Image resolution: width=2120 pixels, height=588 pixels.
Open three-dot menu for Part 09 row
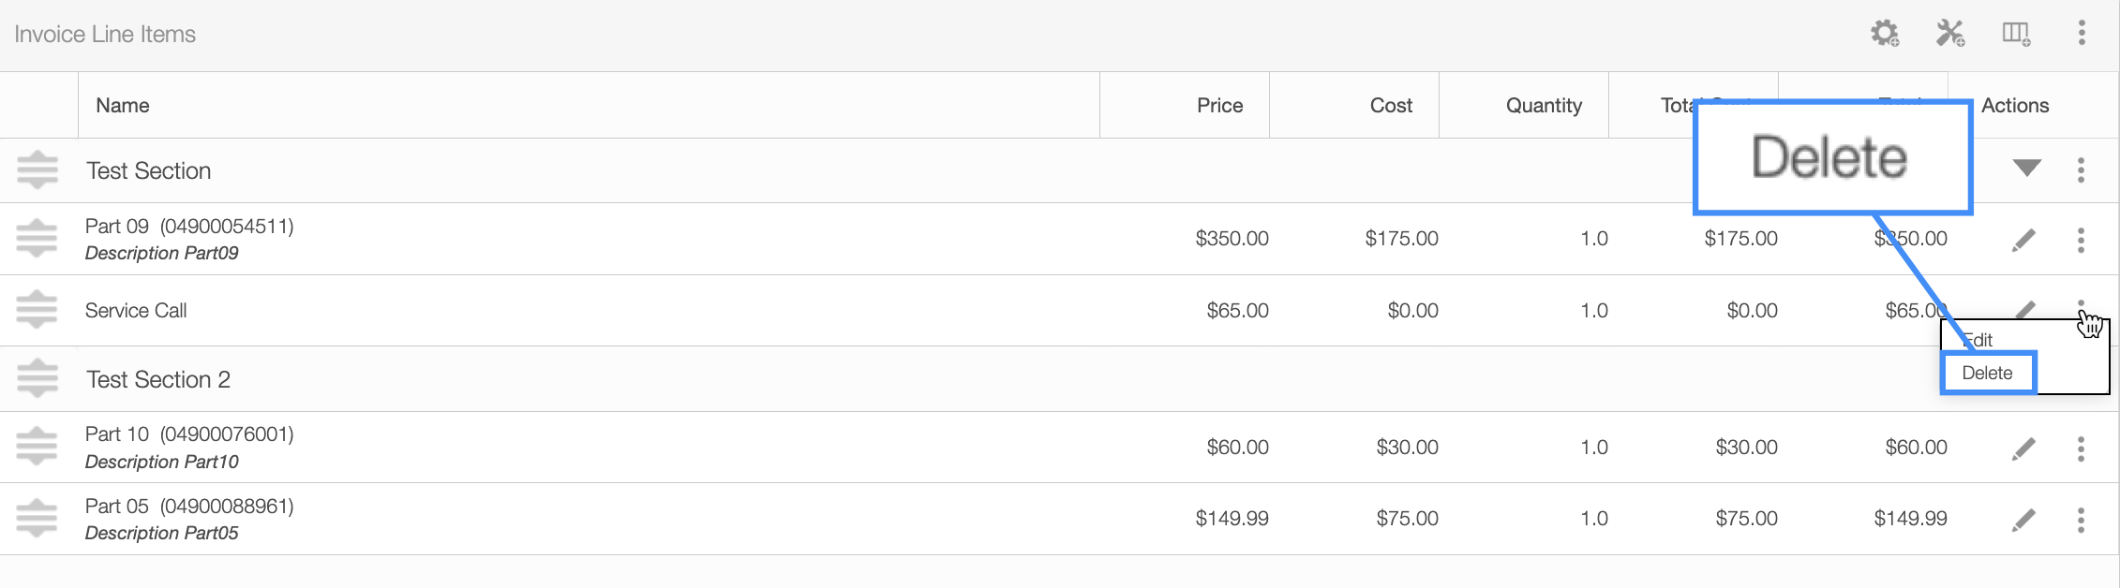(x=2081, y=240)
